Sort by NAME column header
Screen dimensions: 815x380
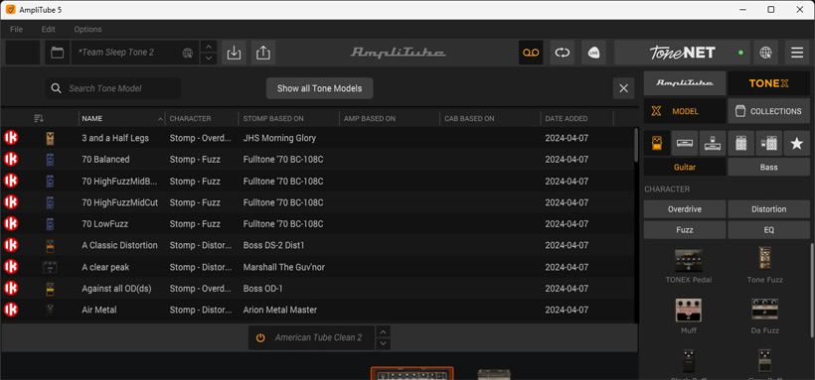click(121, 118)
